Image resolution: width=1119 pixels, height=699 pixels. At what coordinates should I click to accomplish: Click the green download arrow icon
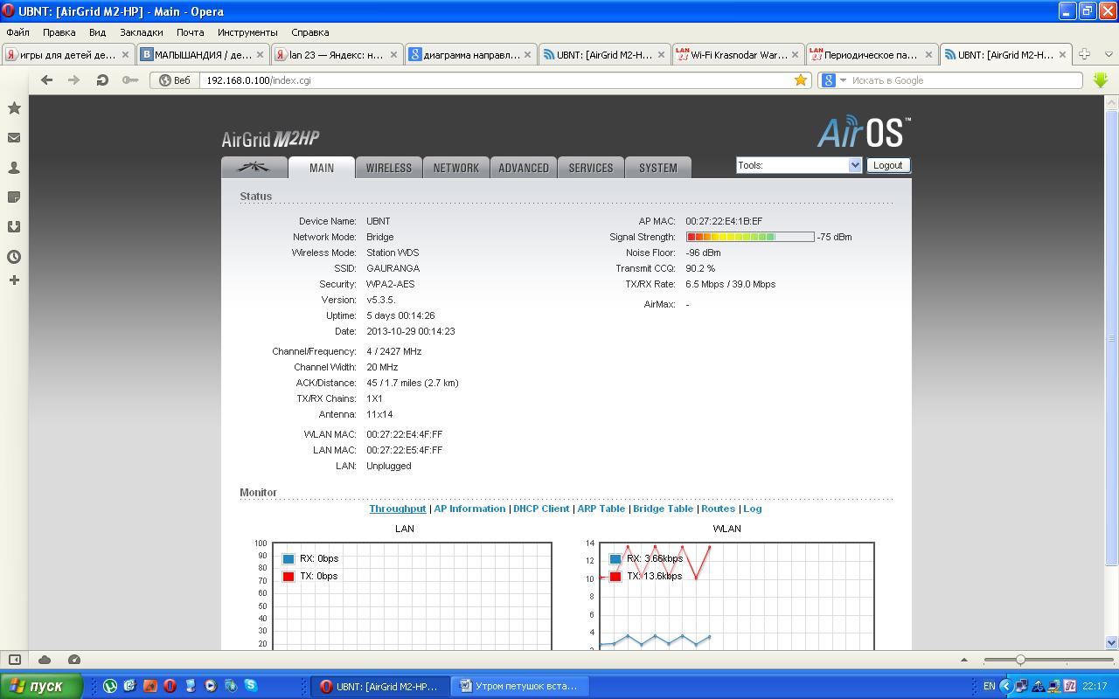(1101, 80)
